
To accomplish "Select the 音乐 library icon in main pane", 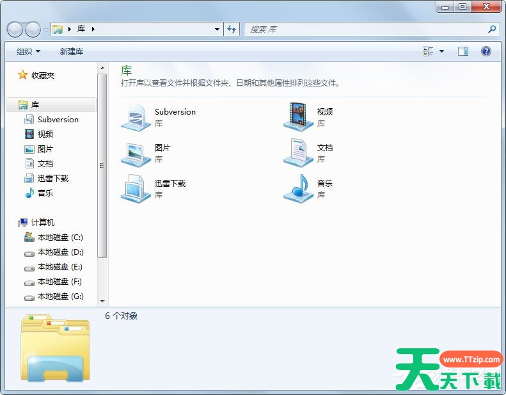I will pyautogui.click(x=298, y=189).
